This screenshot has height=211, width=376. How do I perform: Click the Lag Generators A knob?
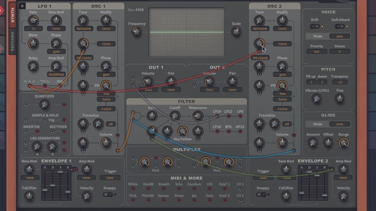coord(37,147)
